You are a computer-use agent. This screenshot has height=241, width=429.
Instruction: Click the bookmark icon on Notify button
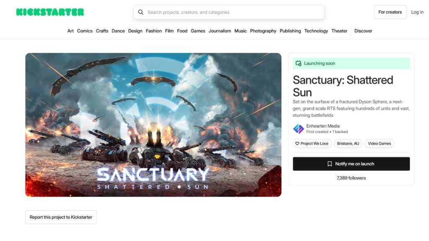pos(330,164)
